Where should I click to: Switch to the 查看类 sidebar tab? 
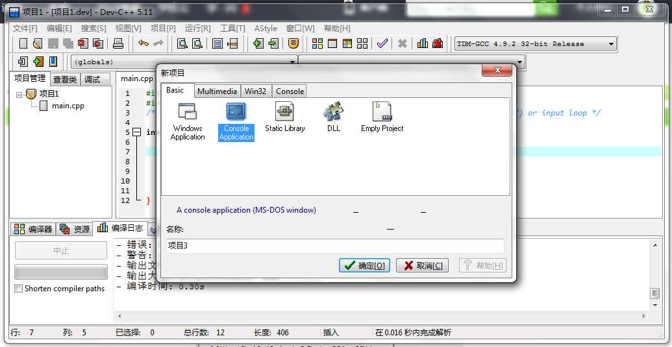(x=65, y=80)
